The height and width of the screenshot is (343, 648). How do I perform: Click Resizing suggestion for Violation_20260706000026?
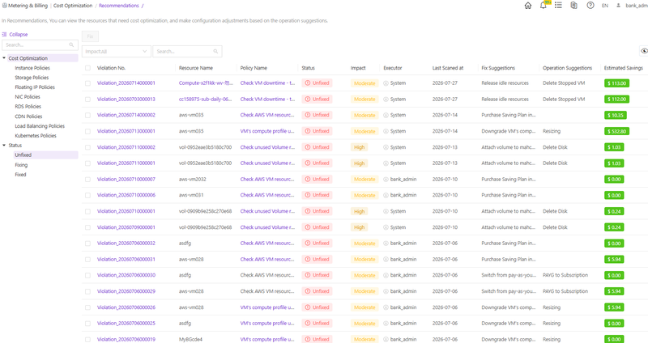click(x=552, y=307)
